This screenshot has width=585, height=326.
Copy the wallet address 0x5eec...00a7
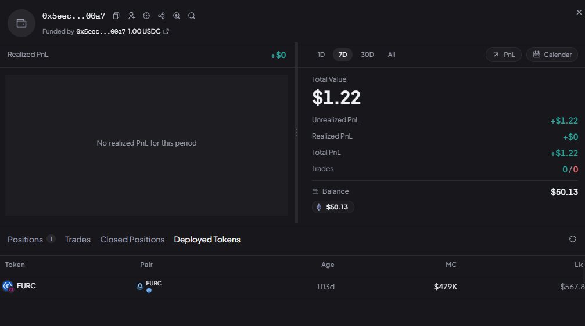point(116,16)
